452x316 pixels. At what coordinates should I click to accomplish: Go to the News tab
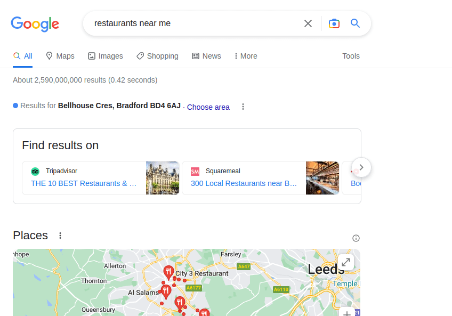pyautogui.click(x=206, y=56)
